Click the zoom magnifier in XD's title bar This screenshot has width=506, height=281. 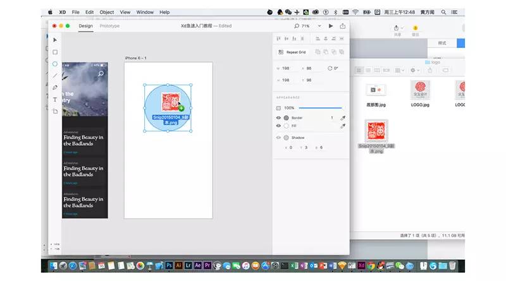297,26
